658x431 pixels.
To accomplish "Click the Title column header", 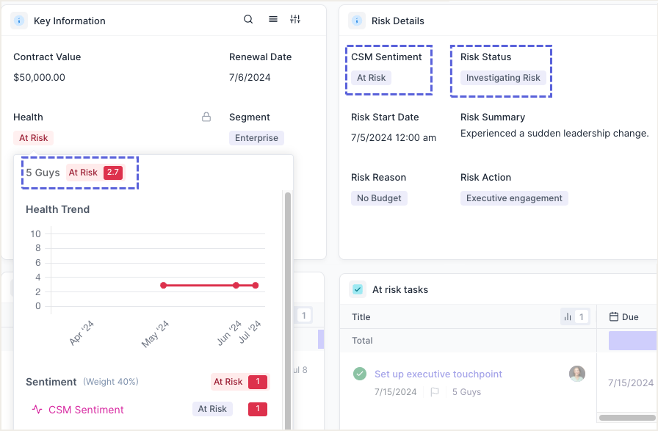I will (x=361, y=317).
